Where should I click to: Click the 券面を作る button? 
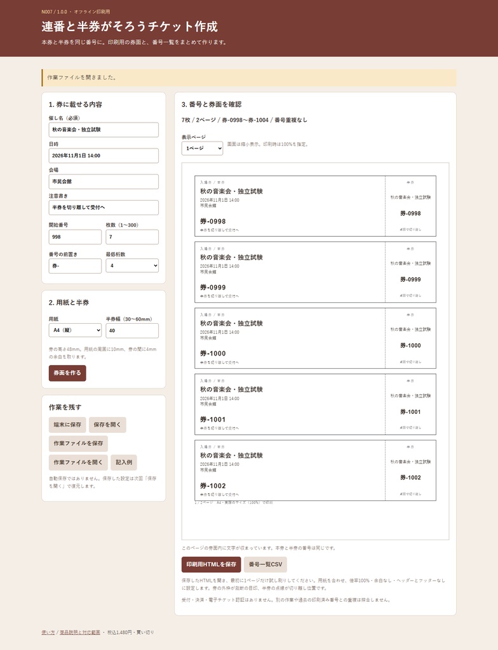click(x=67, y=373)
